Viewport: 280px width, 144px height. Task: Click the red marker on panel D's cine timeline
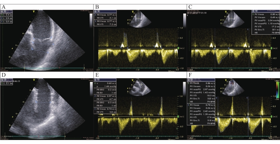tap(38, 136)
